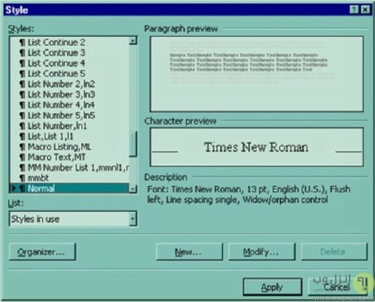Close the Style dialog window
This screenshot has width=375, height=302.
(365, 9)
